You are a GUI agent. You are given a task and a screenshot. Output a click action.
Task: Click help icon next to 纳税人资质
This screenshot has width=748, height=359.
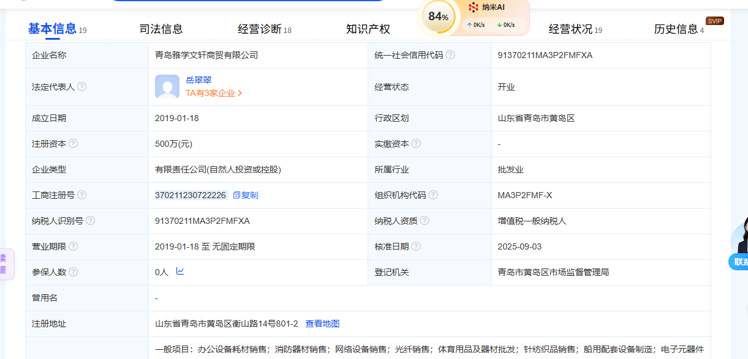[x=425, y=221]
